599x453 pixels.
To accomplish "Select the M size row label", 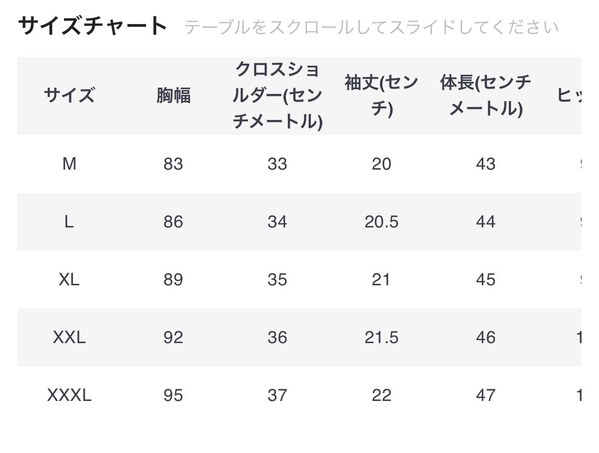I will (69, 164).
